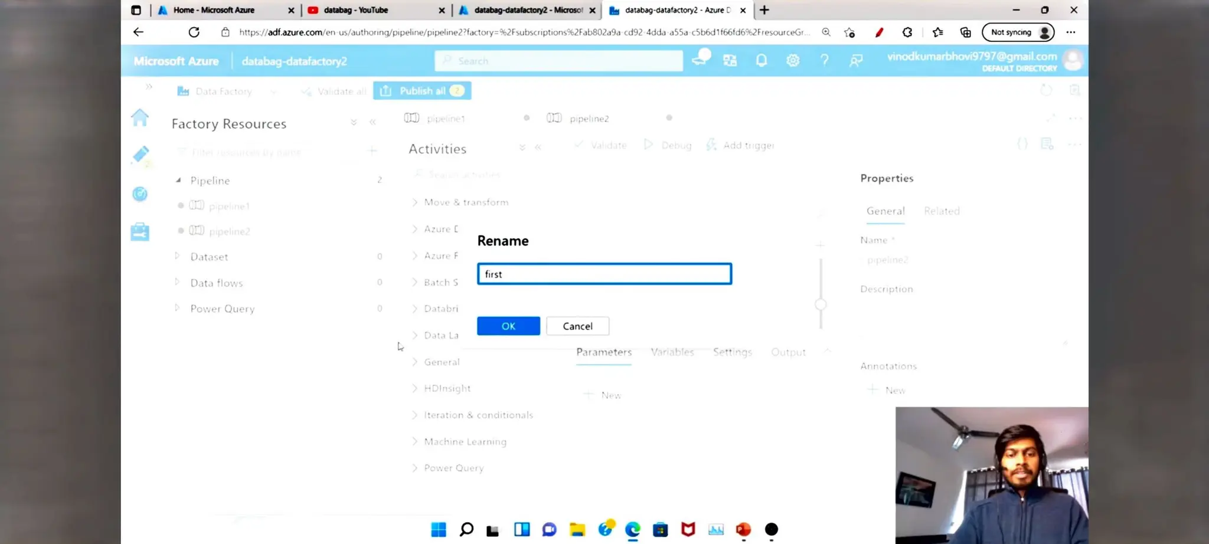Expand the Dataset tree node

[x=177, y=256]
